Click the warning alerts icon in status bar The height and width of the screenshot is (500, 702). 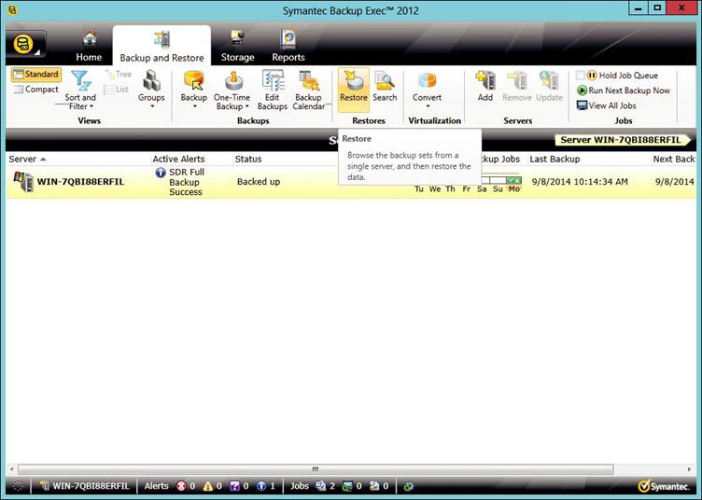208,486
